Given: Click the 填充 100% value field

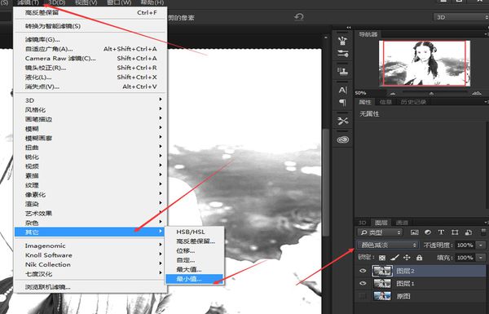Looking at the screenshot, I should 465,258.
